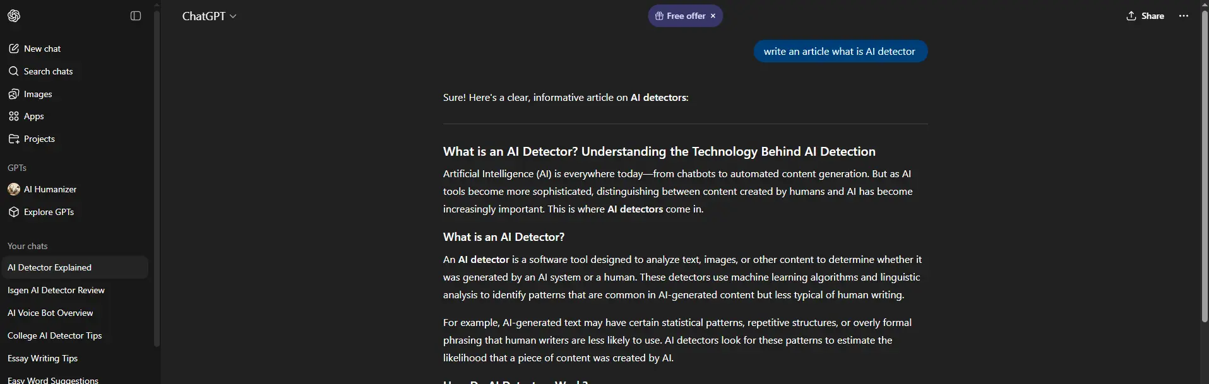The height and width of the screenshot is (384, 1209).
Task: Click the Free offer pill
Action: [x=681, y=16]
